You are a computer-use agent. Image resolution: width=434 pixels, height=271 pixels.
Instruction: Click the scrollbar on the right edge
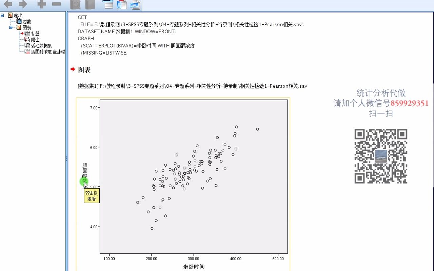point(432,135)
